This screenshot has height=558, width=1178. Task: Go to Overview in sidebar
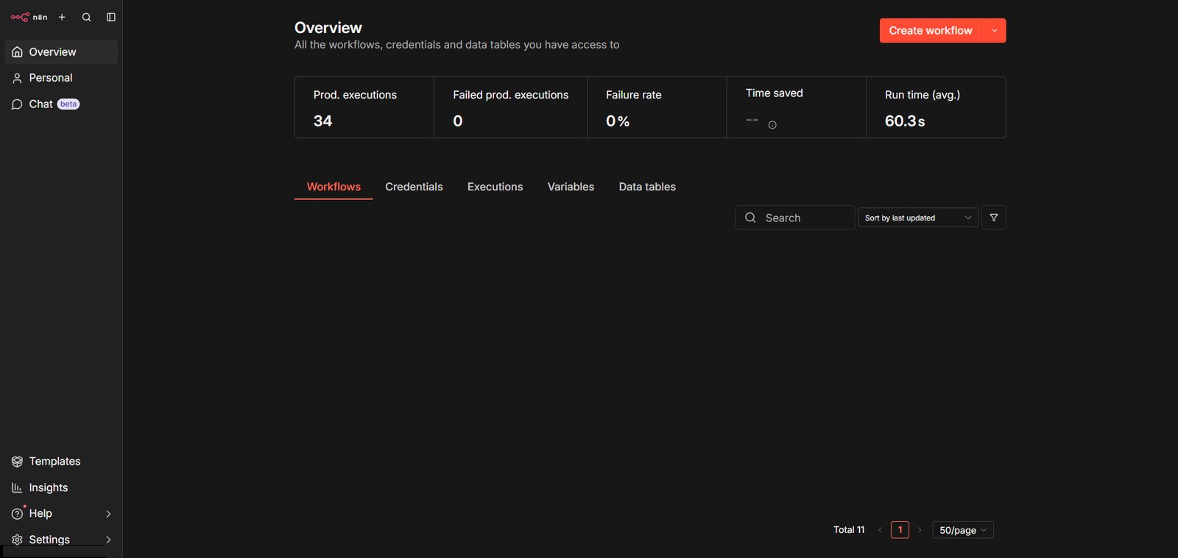click(x=61, y=52)
